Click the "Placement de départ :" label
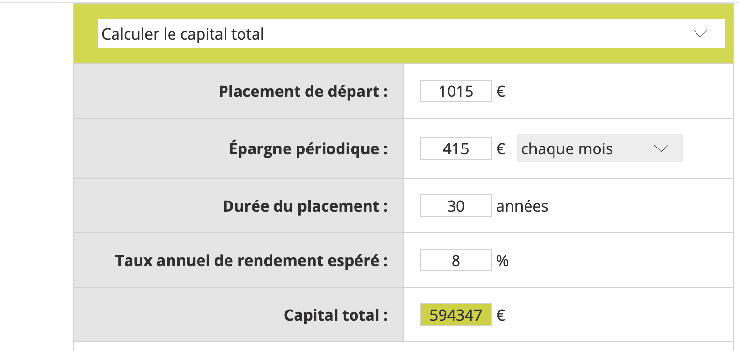739x351 pixels. (x=303, y=91)
